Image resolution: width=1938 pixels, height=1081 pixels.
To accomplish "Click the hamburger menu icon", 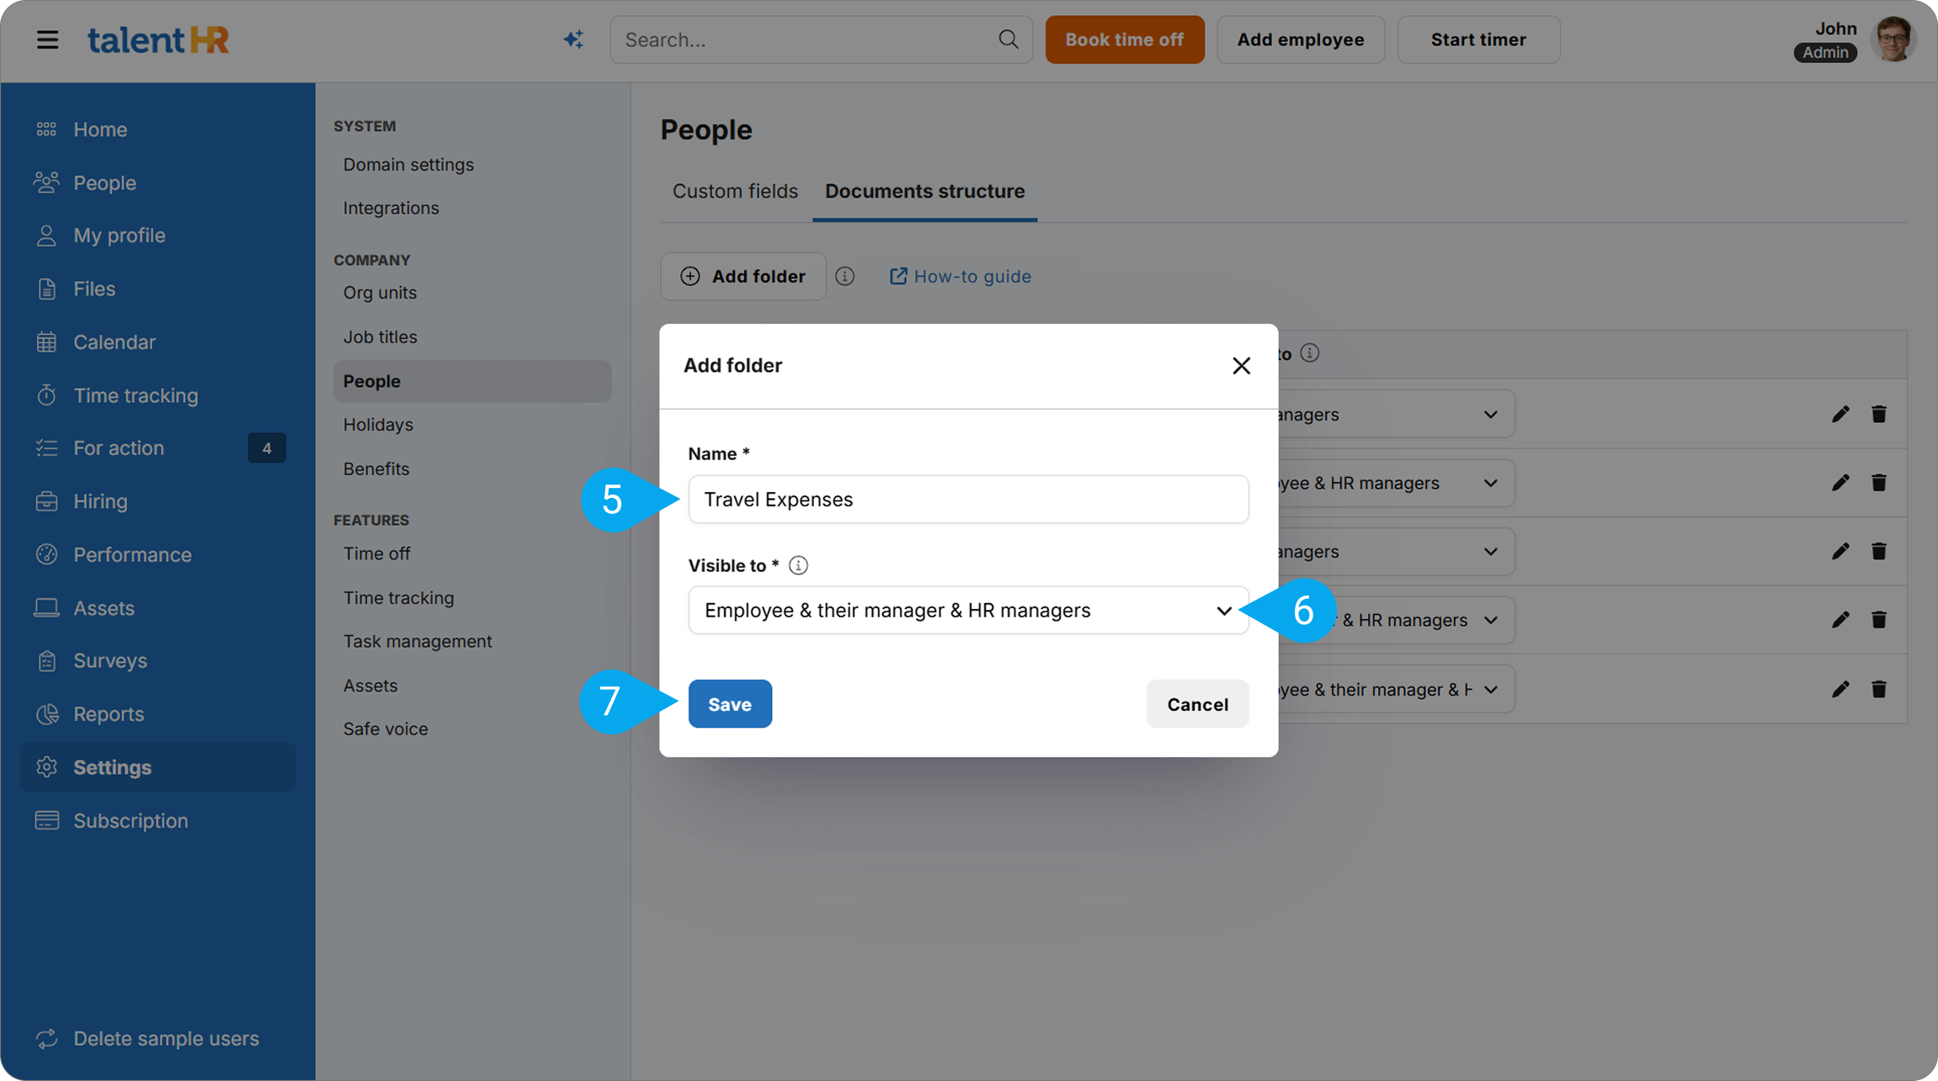I will 47,40.
